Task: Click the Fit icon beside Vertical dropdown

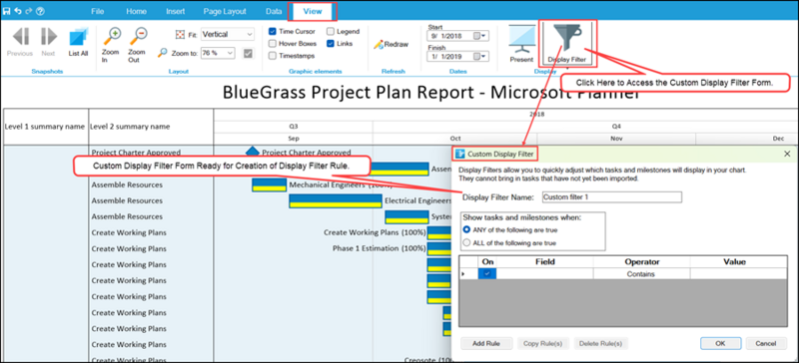Action: [x=180, y=35]
